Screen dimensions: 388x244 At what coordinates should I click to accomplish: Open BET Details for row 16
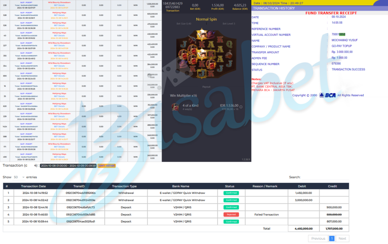(59, 86)
